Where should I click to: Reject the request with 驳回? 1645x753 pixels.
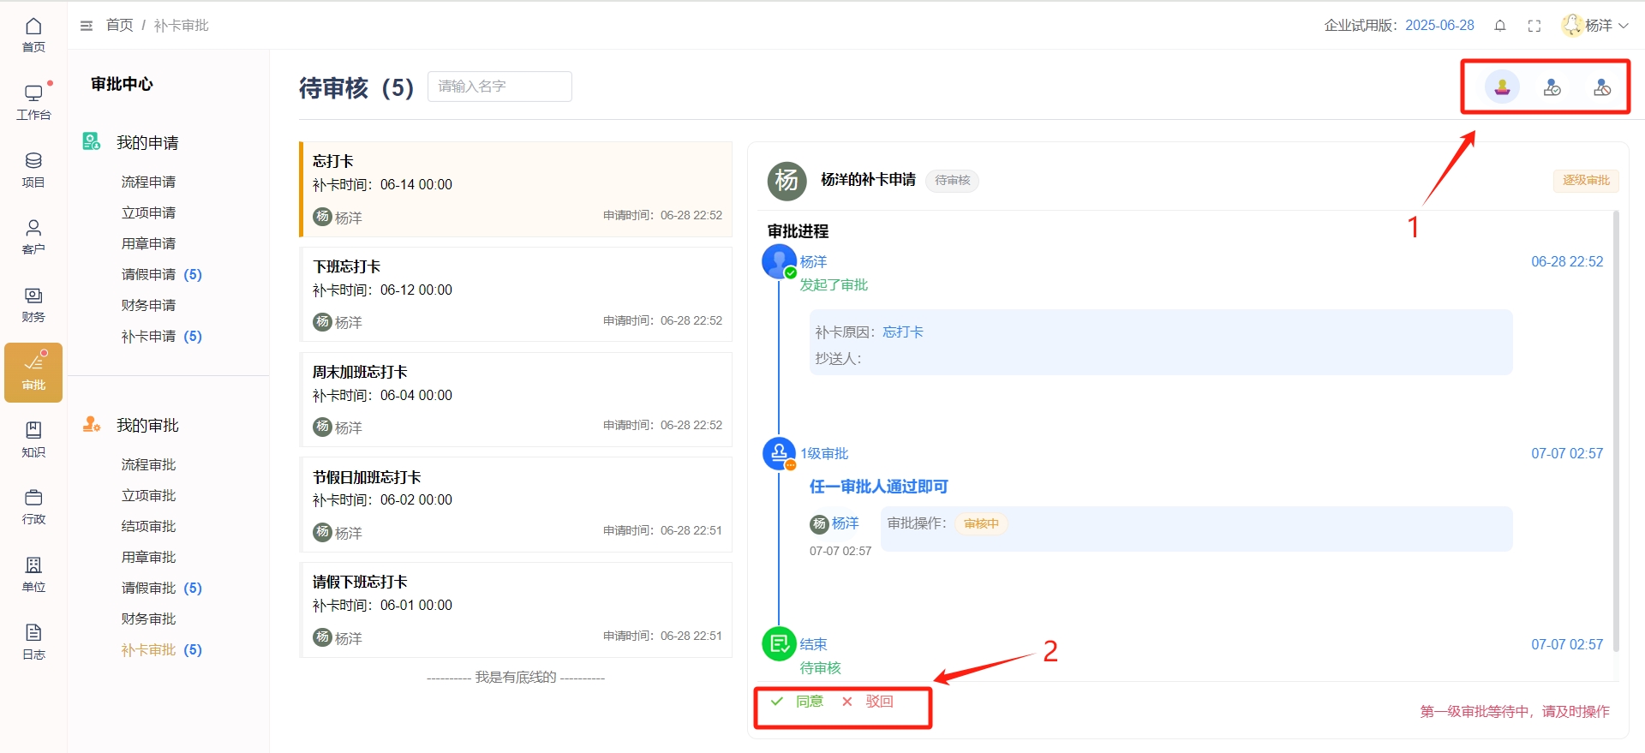click(x=879, y=701)
